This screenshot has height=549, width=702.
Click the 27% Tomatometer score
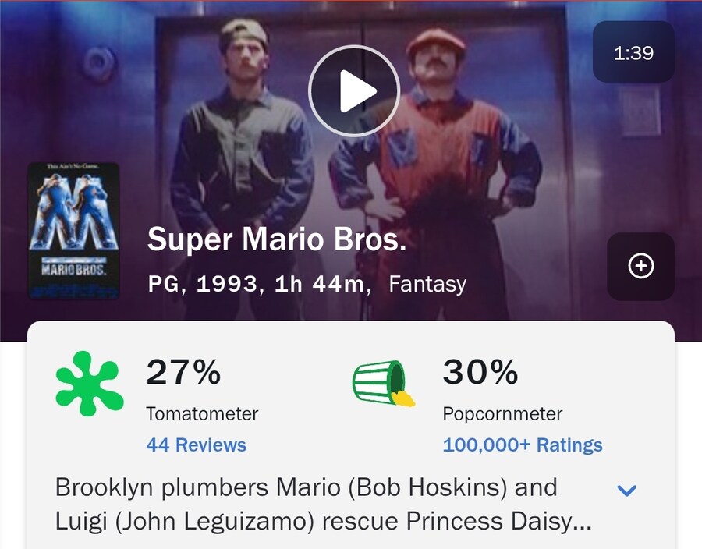(x=184, y=373)
